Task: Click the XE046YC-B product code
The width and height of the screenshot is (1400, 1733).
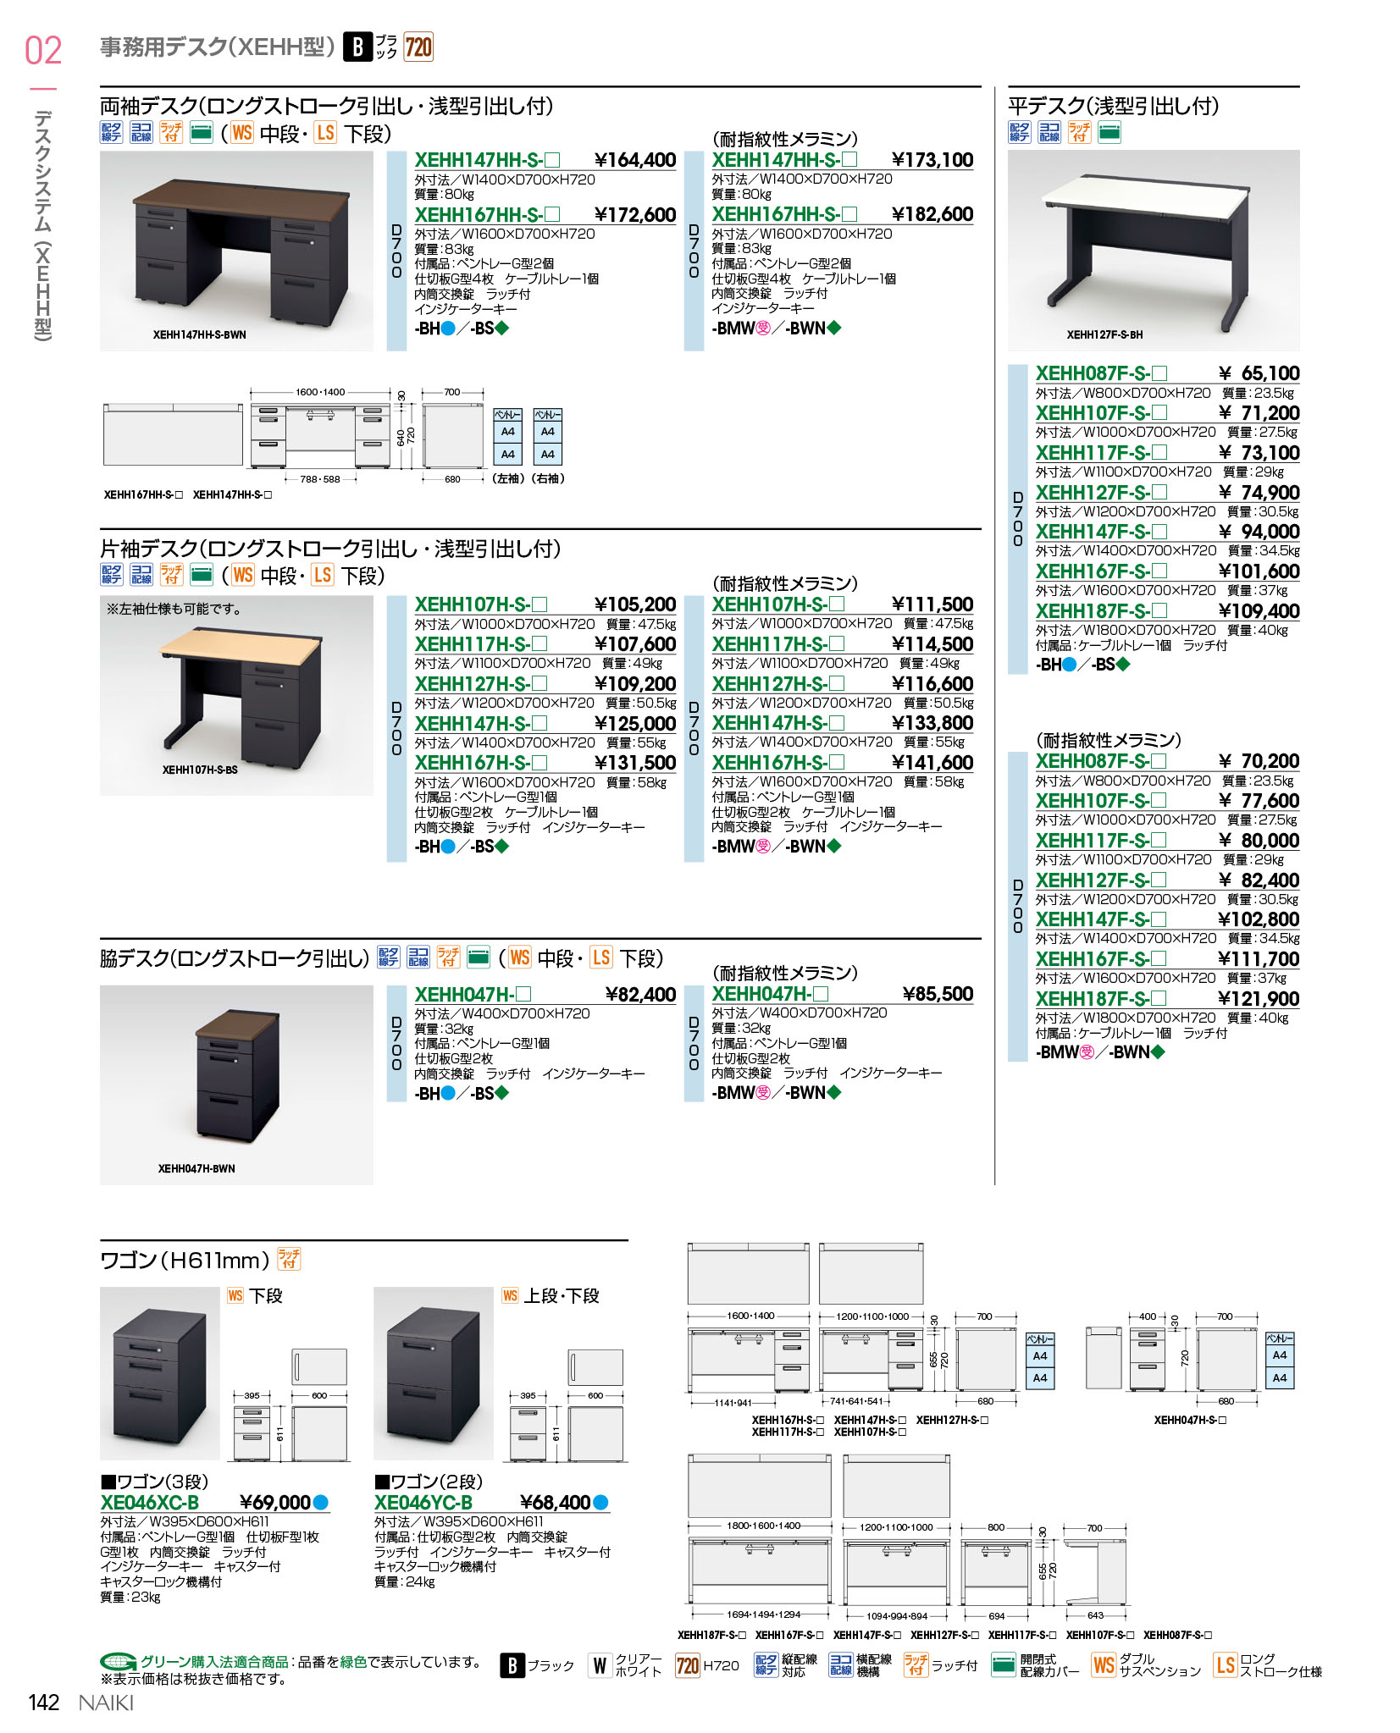Action: [423, 1502]
